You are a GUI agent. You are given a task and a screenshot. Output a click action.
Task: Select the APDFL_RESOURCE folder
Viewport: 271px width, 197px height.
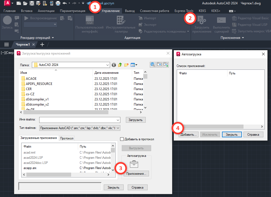tap(39, 84)
